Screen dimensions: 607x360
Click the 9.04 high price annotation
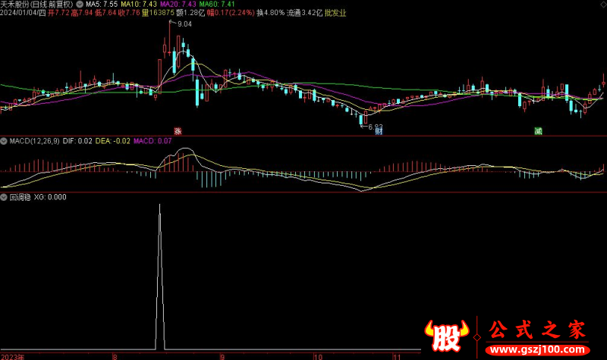click(x=184, y=24)
